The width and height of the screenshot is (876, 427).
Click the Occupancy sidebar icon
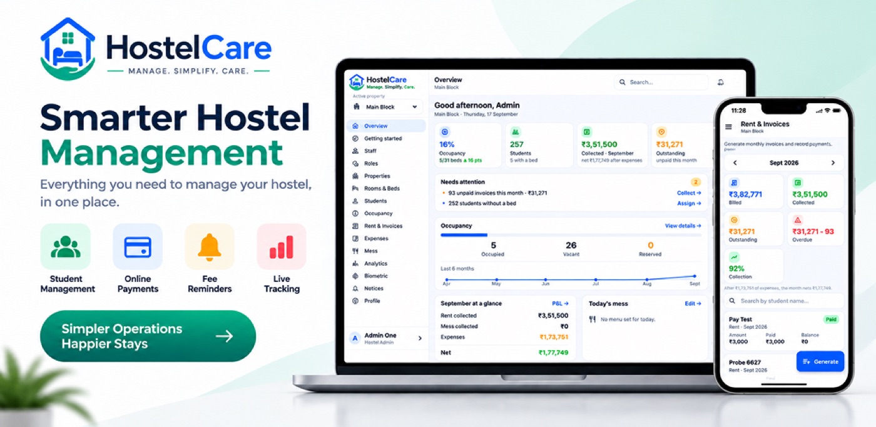(x=355, y=214)
